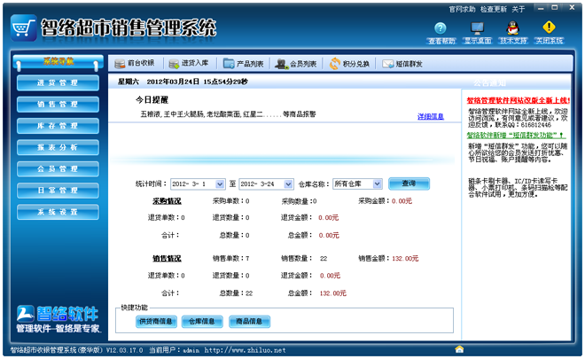Click the 采购情况 heading
This screenshot has height=359, width=585.
click(x=167, y=201)
